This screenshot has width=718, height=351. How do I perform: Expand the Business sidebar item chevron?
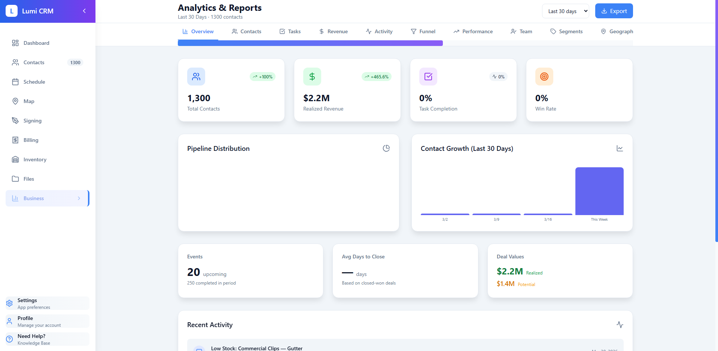pos(79,198)
